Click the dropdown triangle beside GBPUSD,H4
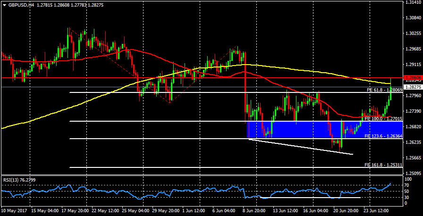 [x=4, y=4]
